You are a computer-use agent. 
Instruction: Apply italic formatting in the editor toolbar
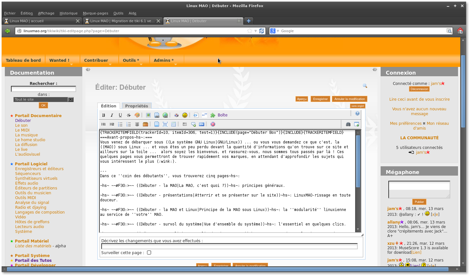pyautogui.click(x=112, y=115)
